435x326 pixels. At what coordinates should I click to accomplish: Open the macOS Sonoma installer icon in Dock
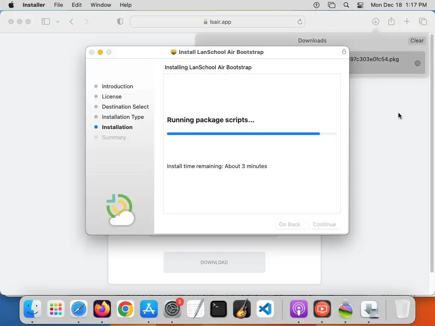click(345, 309)
